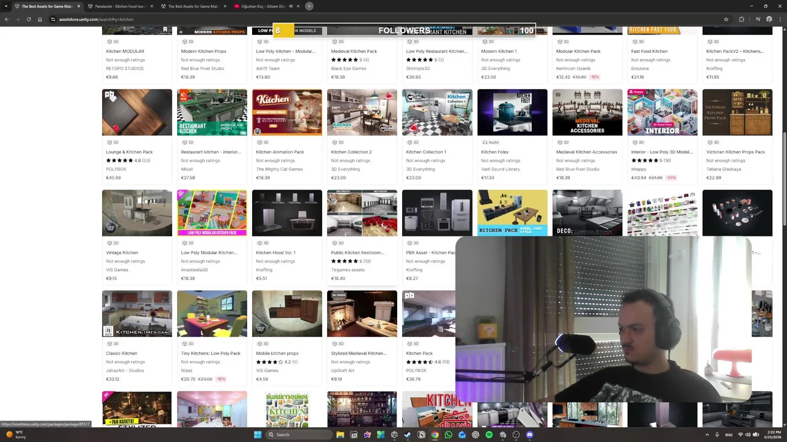Image resolution: width=787 pixels, height=442 pixels.
Task: Open a new browser tab with plus button
Action: click(x=309, y=6)
